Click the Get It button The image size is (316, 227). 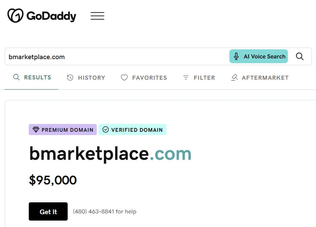click(x=48, y=212)
